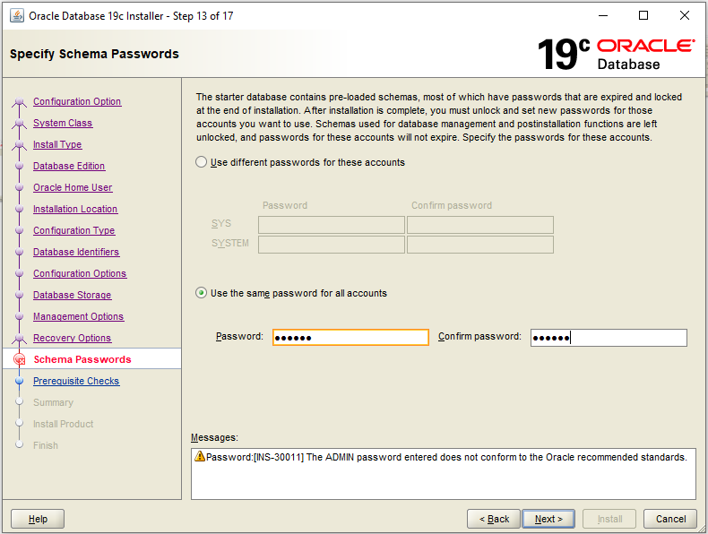Click the Recovery Options step marker
708x534 pixels.
(20, 338)
